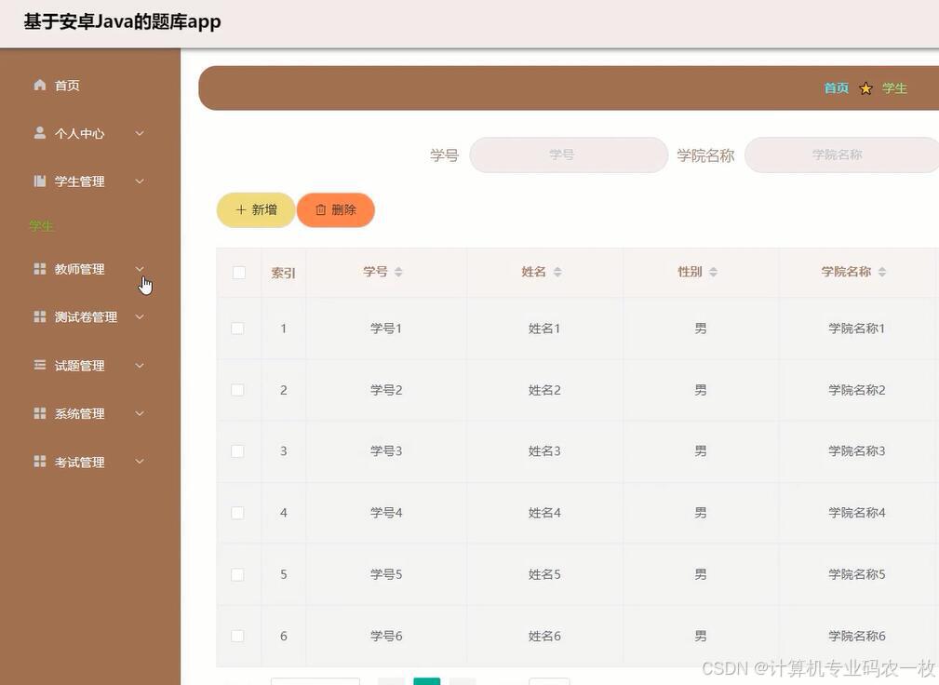
Task: Check the row with 学号3
Action: (237, 450)
